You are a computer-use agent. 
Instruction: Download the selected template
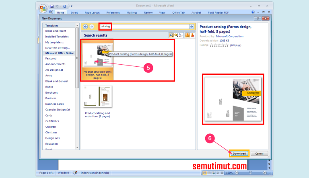[x=239, y=153]
